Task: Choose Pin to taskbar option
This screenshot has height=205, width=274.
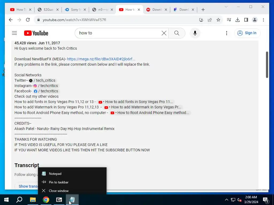Action: tap(72, 182)
